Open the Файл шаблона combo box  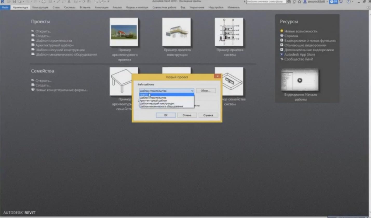[x=166, y=91]
